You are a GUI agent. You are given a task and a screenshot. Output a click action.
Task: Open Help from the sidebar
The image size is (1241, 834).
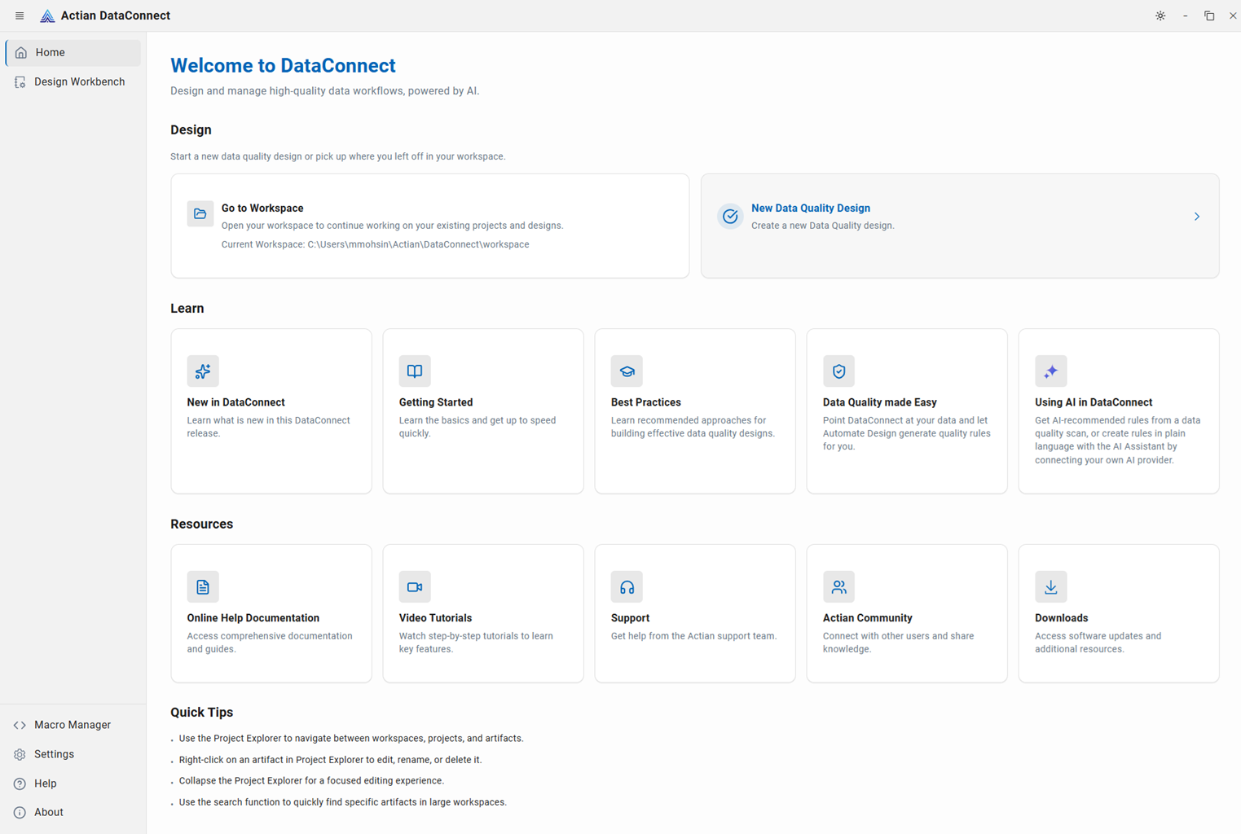click(73, 784)
